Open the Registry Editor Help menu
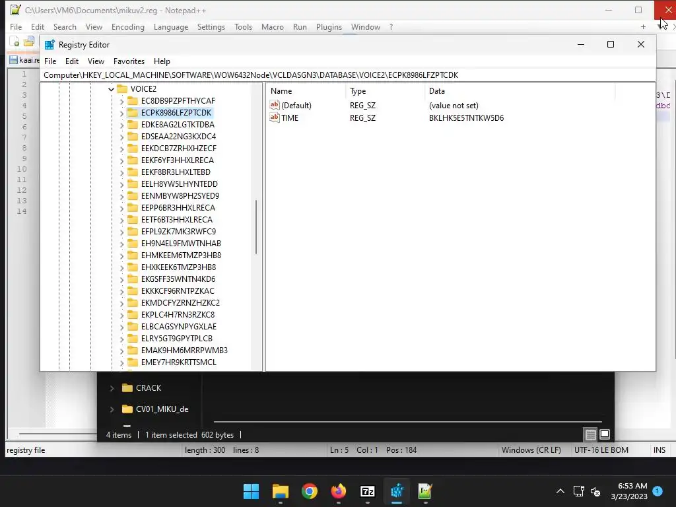This screenshot has height=507, width=676. pyautogui.click(x=162, y=61)
